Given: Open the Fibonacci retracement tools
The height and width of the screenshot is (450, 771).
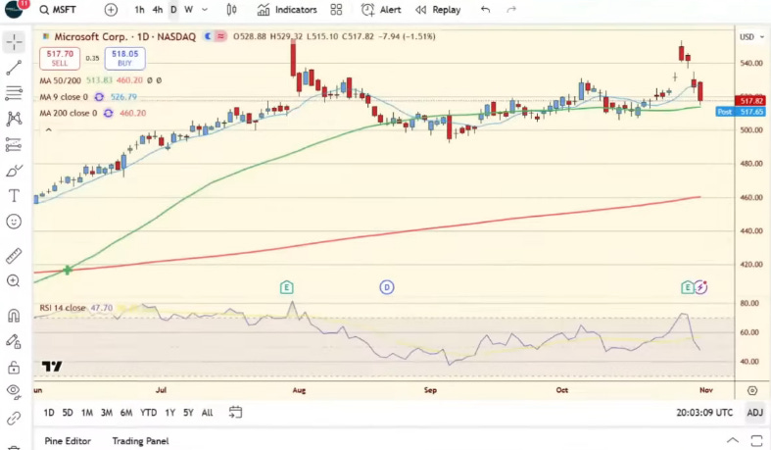Looking at the screenshot, I should pyautogui.click(x=14, y=93).
